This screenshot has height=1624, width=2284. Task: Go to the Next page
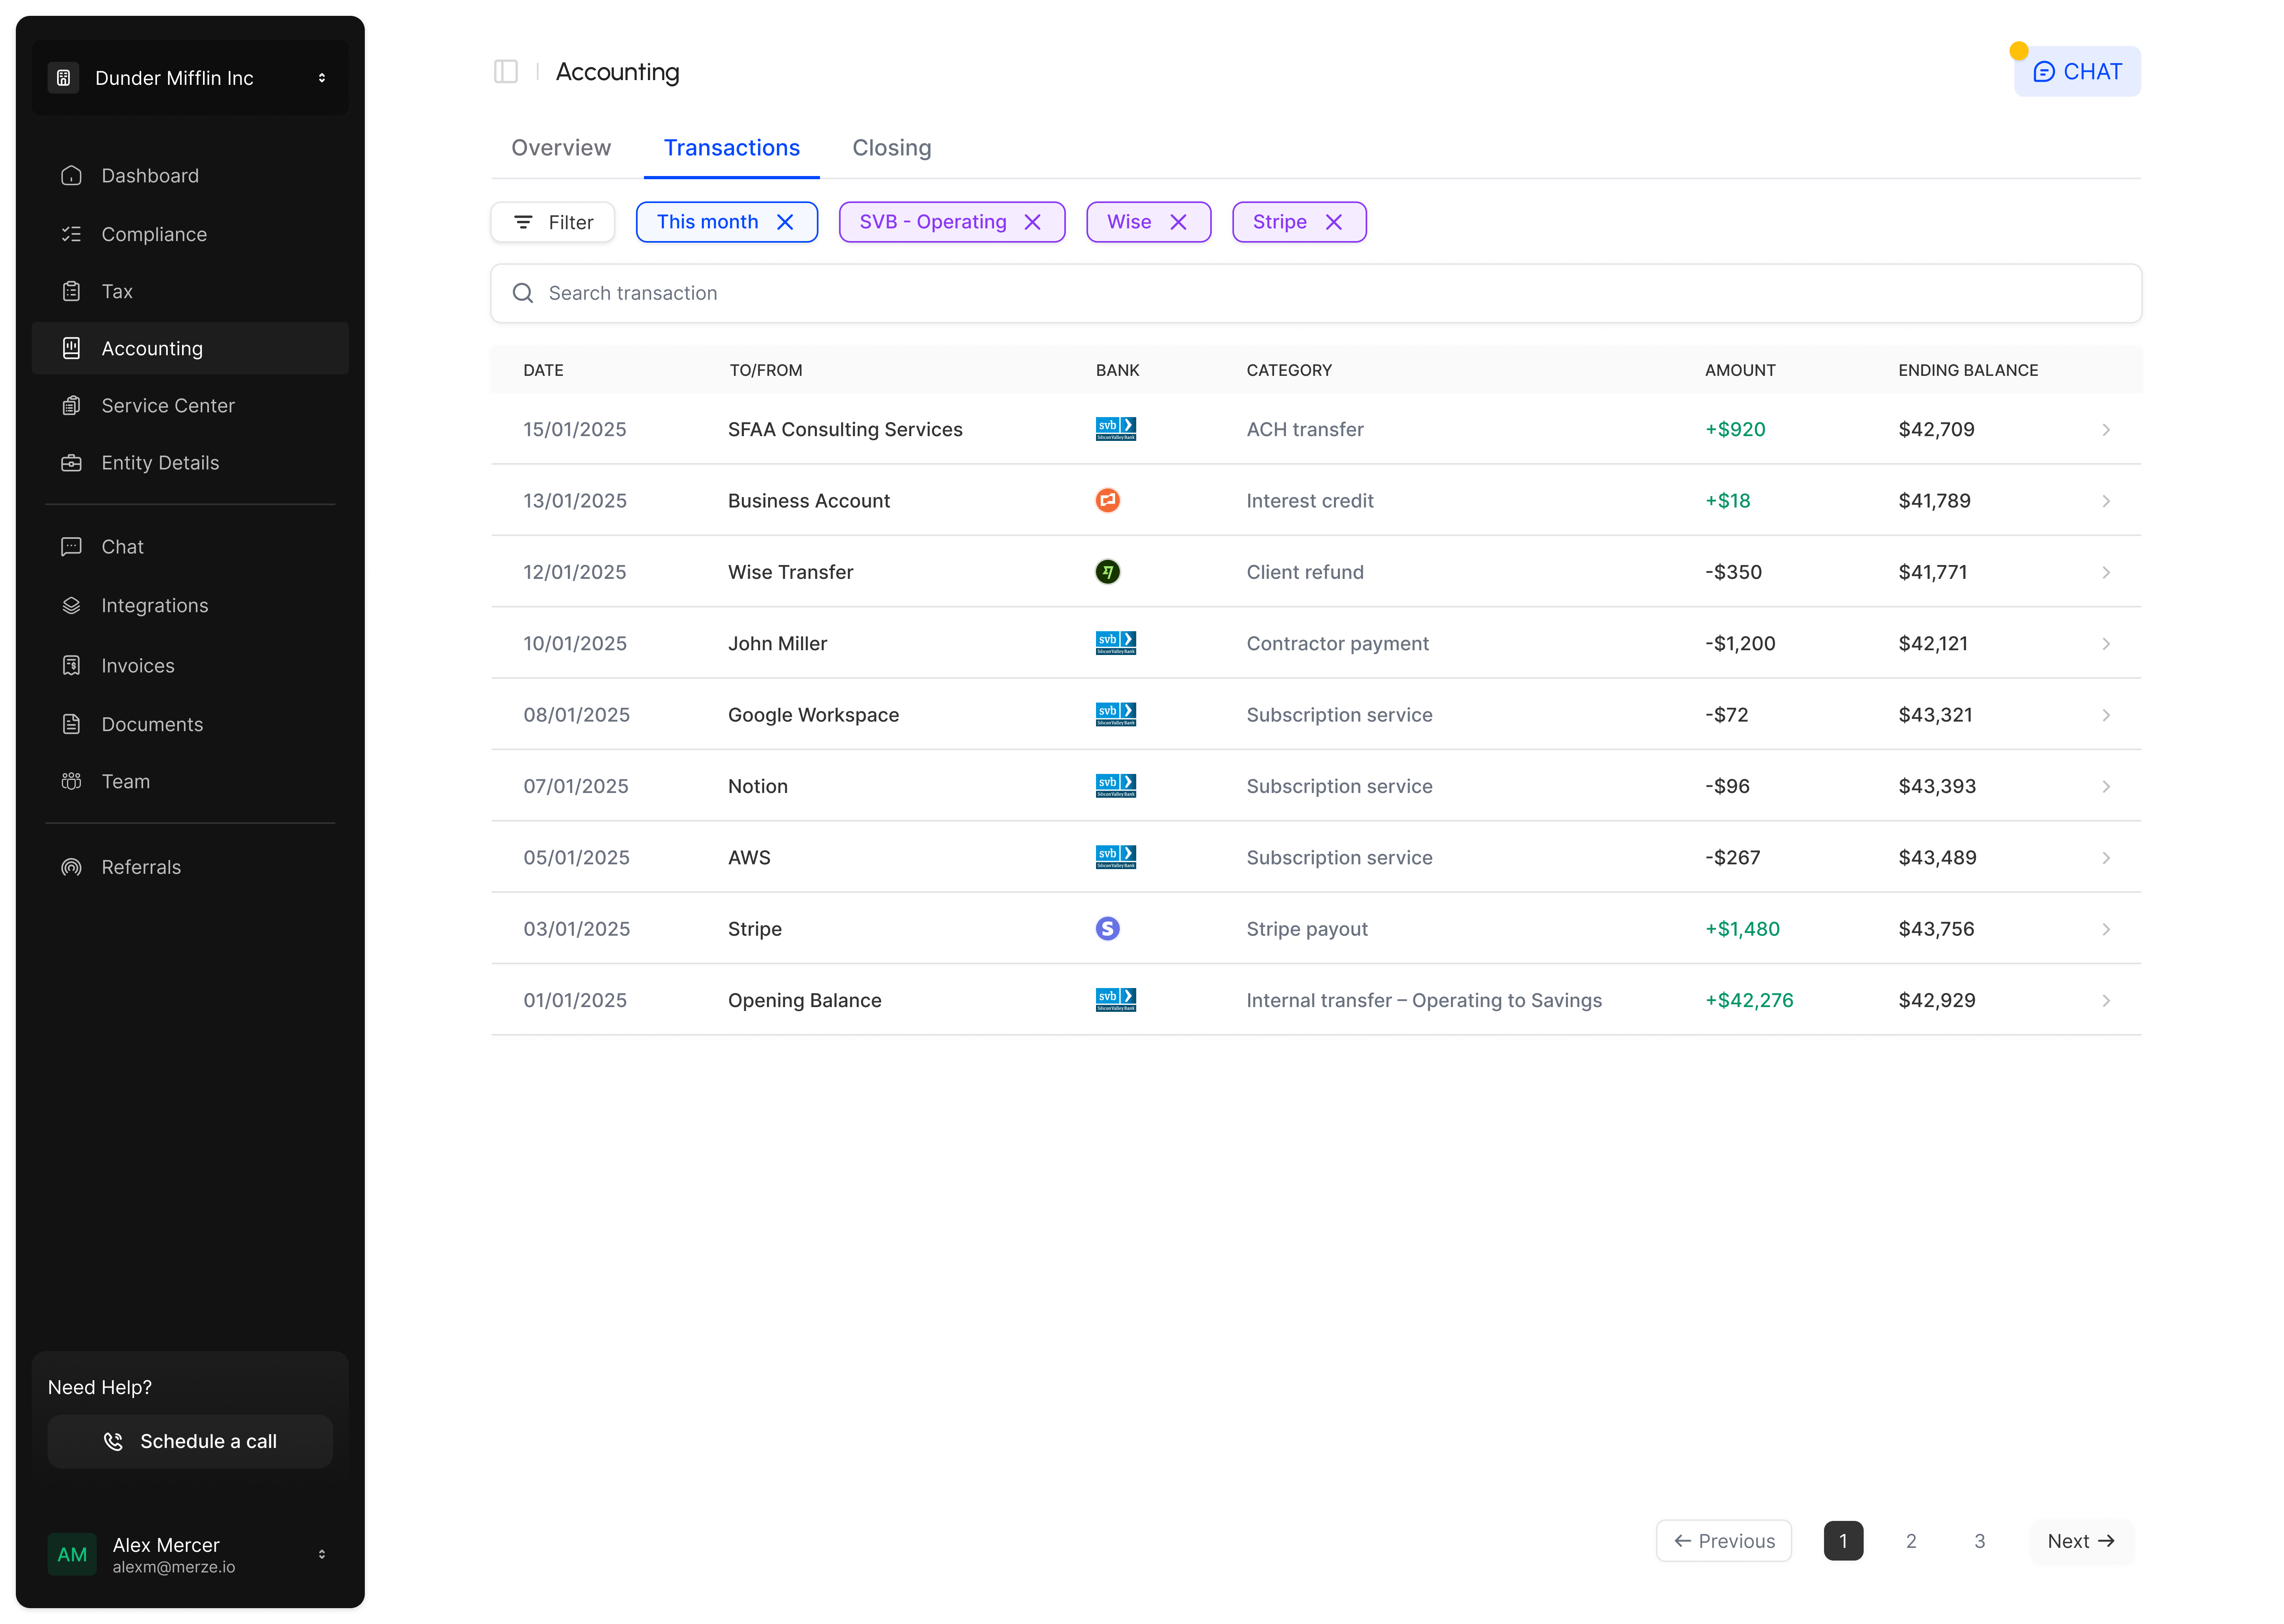point(2081,1541)
